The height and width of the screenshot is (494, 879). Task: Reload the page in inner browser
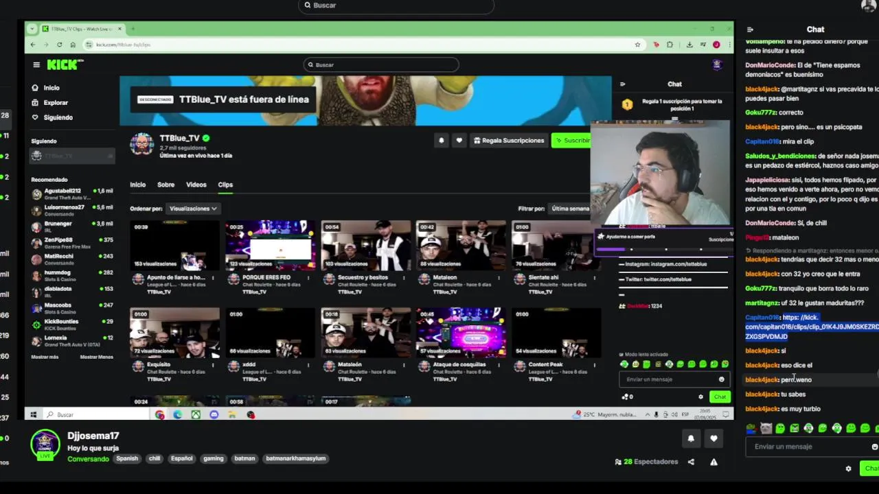59,45
